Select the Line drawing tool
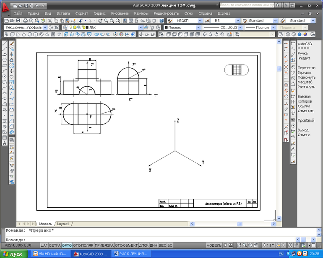Image resolution: width=323 pixels, height=258 pixels. pos(5,44)
